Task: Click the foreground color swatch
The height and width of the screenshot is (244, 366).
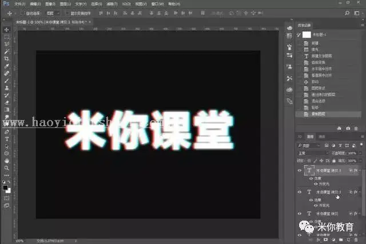Action: click(5, 187)
